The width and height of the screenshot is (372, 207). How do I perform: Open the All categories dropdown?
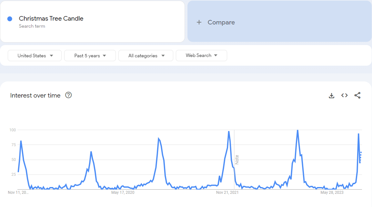pyautogui.click(x=146, y=56)
